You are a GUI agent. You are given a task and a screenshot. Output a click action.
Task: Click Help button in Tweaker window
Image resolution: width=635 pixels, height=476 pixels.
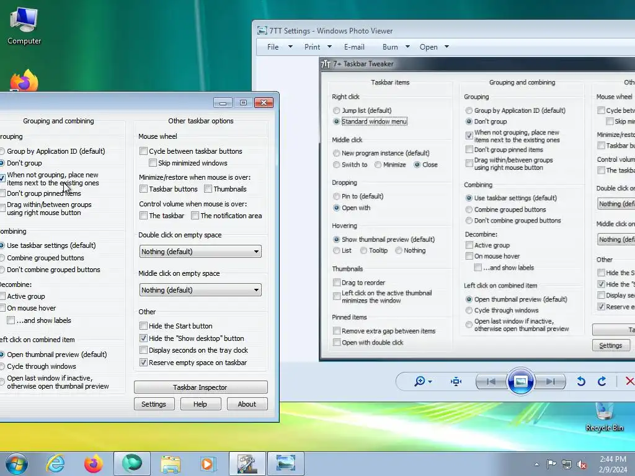click(200, 404)
